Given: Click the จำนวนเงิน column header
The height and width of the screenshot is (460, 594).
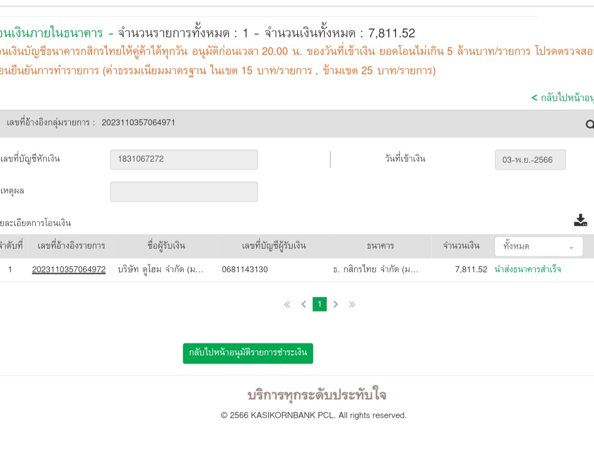Looking at the screenshot, I should coord(461,246).
